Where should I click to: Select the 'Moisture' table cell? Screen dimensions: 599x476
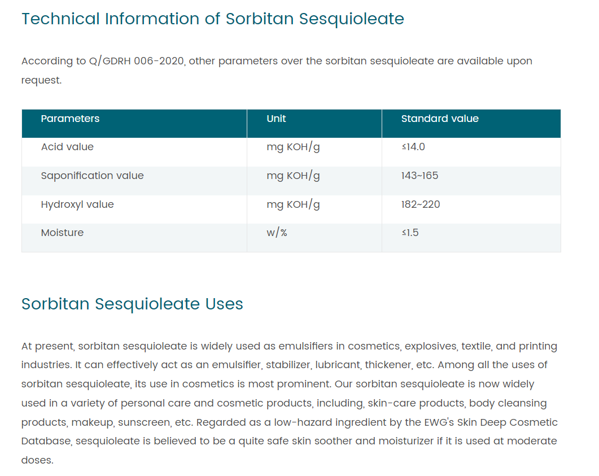coord(62,233)
